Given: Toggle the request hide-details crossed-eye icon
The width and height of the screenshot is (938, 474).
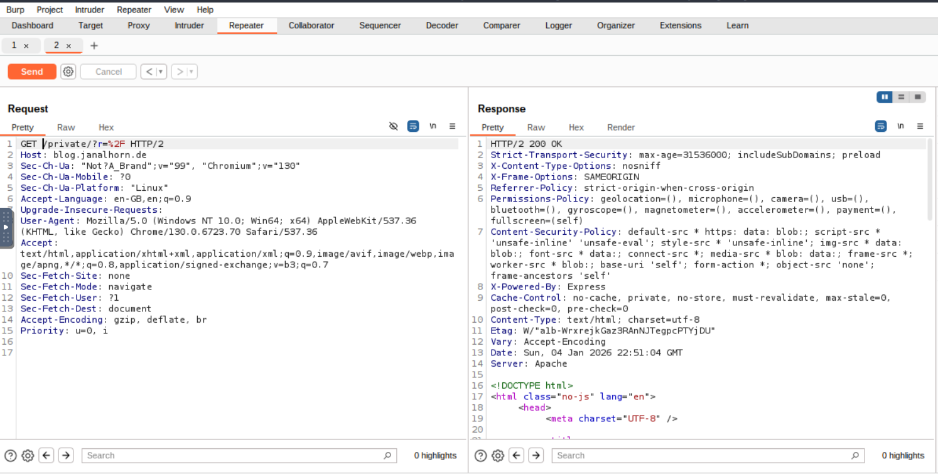Looking at the screenshot, I should [394, 126].
